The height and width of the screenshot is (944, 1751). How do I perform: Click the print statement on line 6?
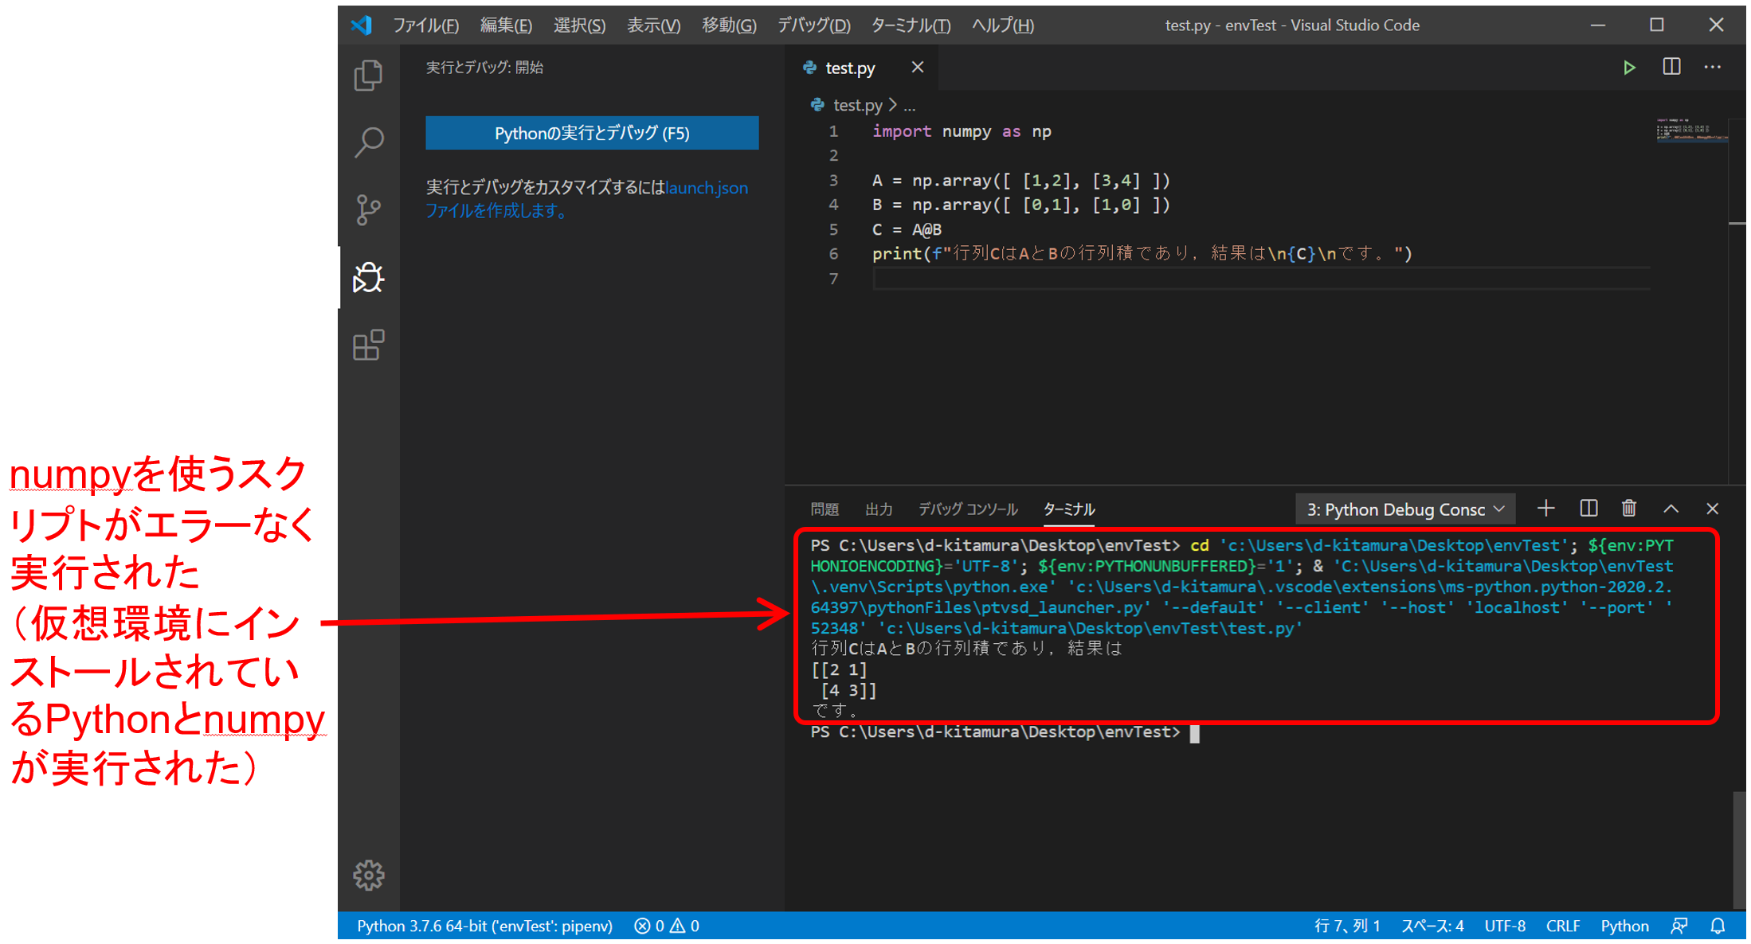coord(1142,254)
